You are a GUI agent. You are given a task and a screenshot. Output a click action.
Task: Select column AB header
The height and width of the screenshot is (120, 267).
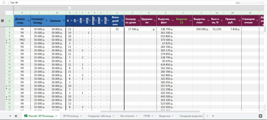pos(233,13)
